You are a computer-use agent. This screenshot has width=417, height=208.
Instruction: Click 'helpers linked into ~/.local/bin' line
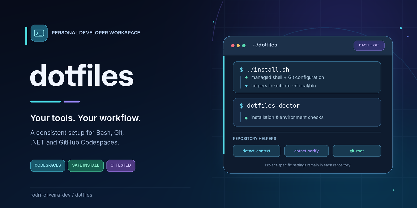click(x=283, y=86)
